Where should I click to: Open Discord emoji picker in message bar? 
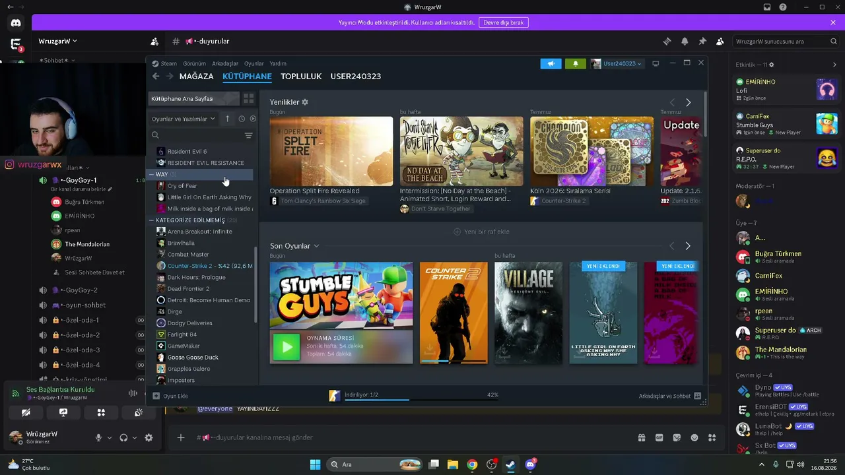tap(694, 437)
